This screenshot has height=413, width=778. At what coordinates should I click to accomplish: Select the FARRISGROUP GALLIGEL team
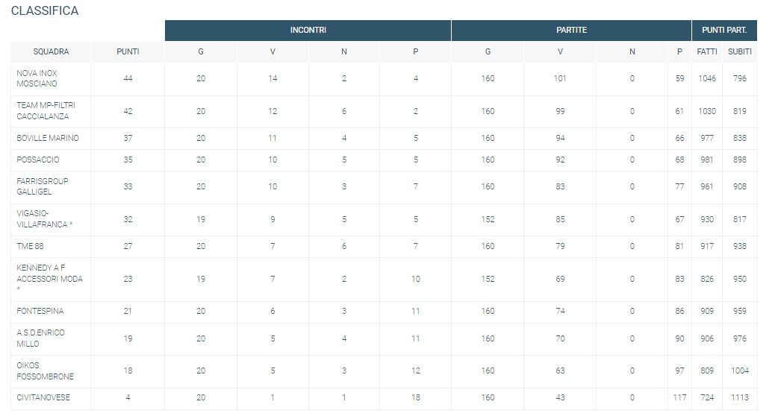pos(42,186)
